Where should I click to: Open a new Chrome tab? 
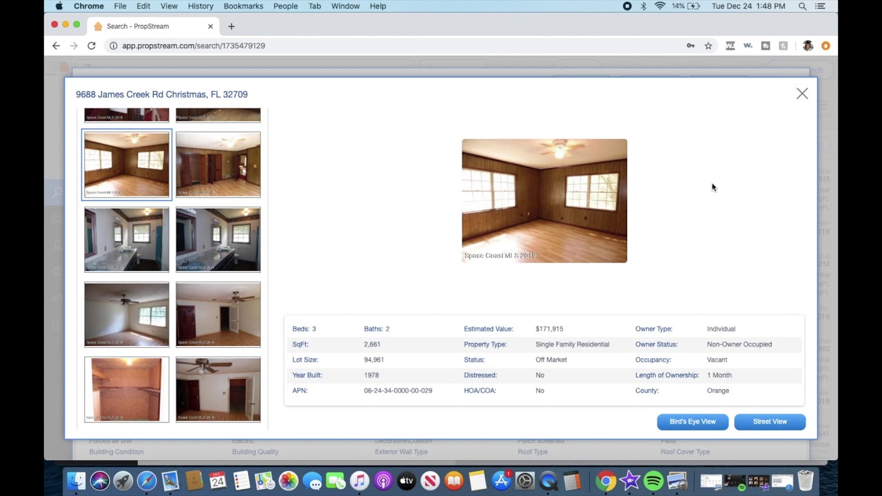click(232, 26)
